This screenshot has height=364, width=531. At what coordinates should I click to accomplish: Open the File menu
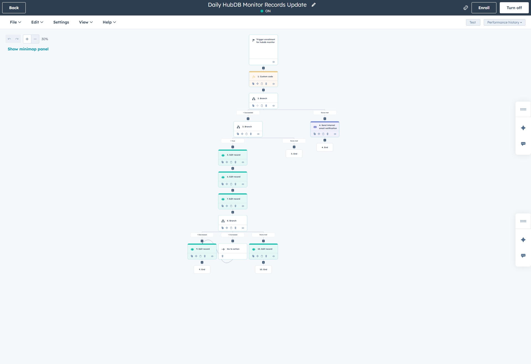point(15,22)
